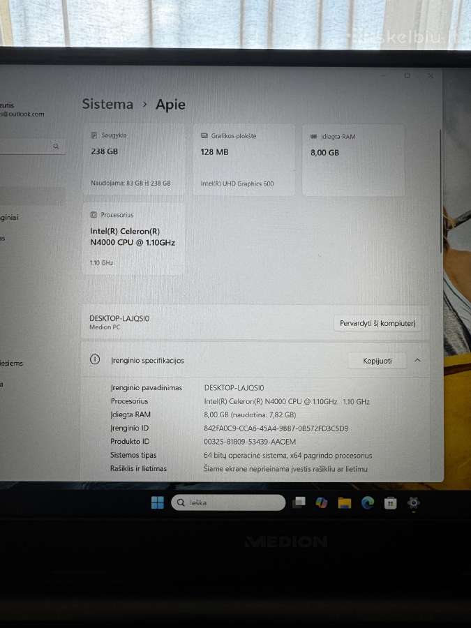Open Microsoft Store from the taskbar
The image size is (471, 628).
390,502
